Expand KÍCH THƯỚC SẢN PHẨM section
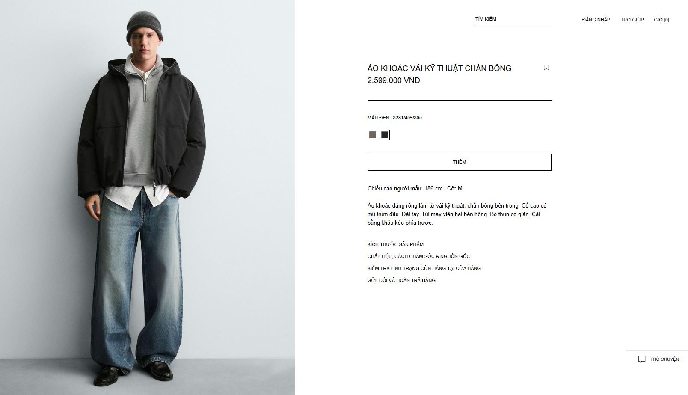This screenshot has height=395, width=688. point(395,244)
